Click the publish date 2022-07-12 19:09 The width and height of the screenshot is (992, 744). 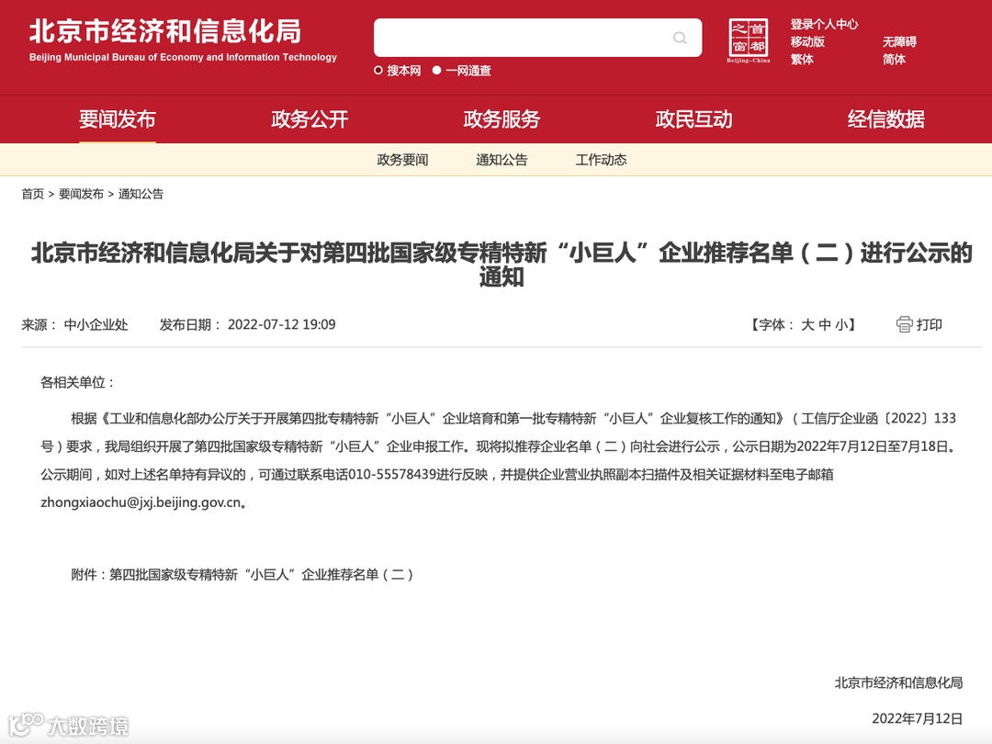click(282, 324)
